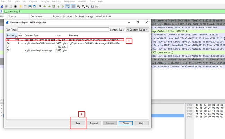Sort object list by Filename column
Viewport: 225px width, 139px height.
pyautogui.click(x=108, y=35)
